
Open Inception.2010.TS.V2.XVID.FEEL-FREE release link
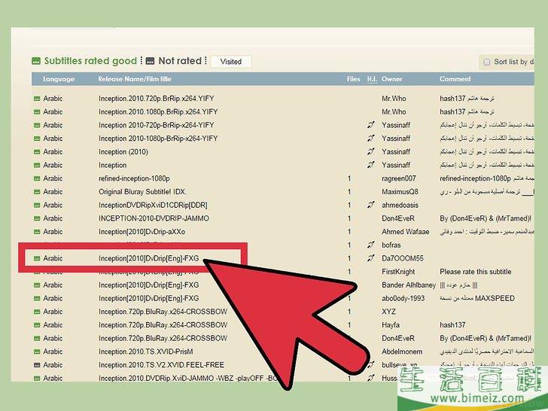point(161,365)
